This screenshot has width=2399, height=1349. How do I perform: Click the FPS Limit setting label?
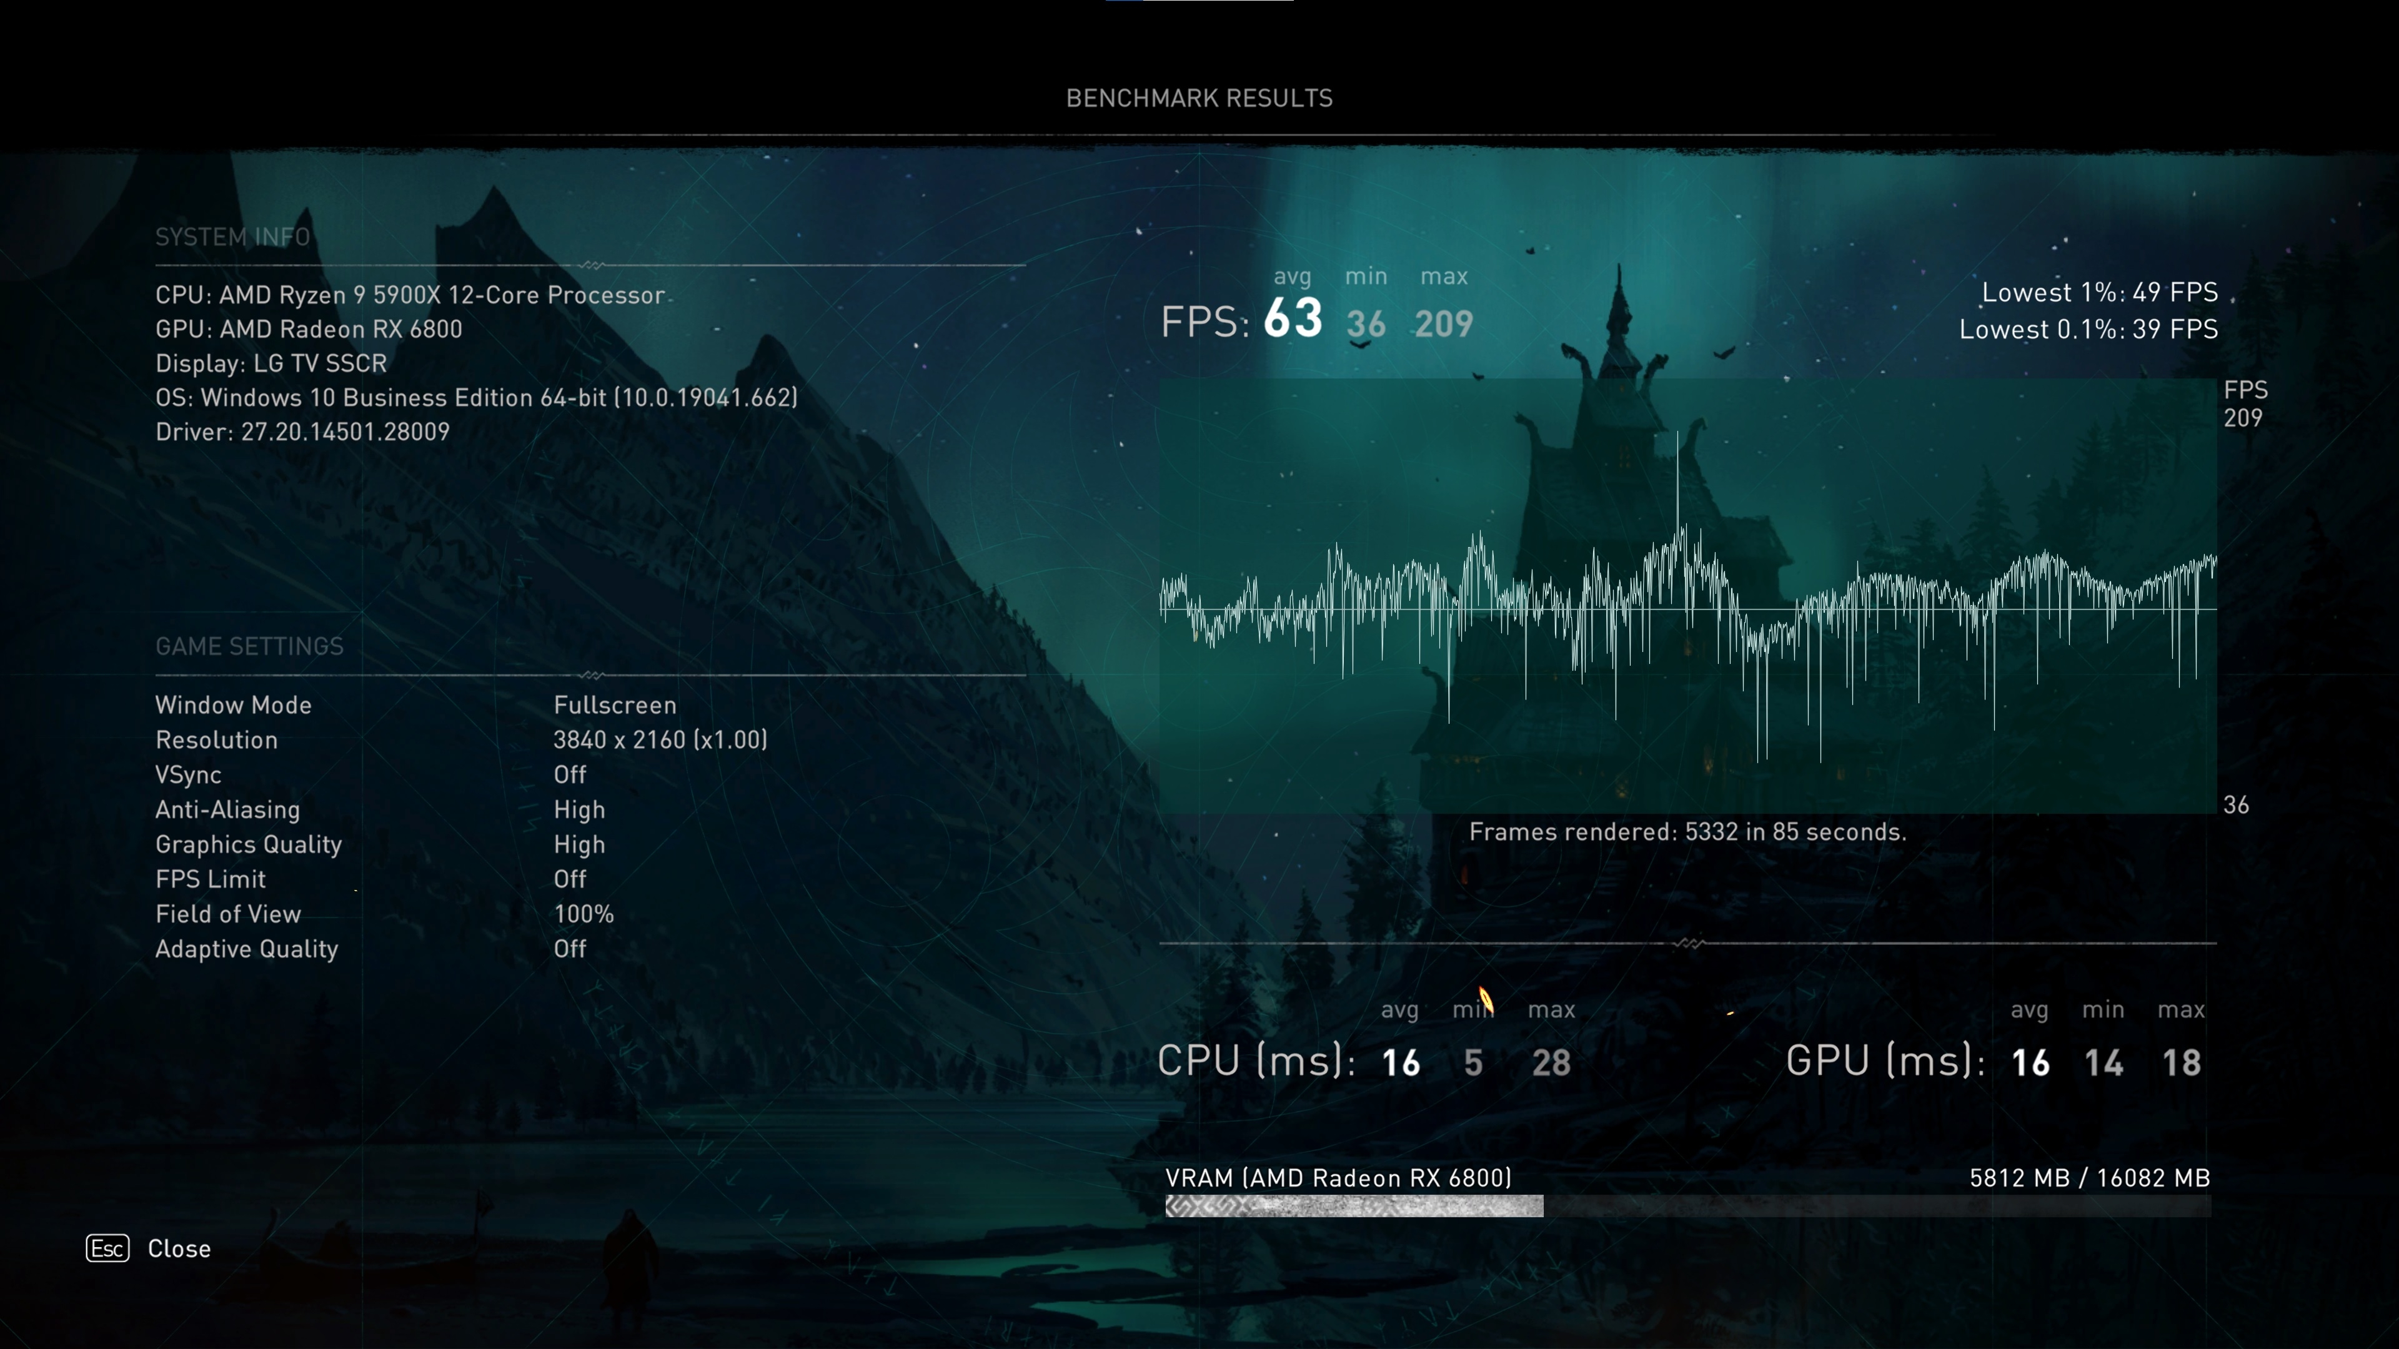[x=211, y=880]
